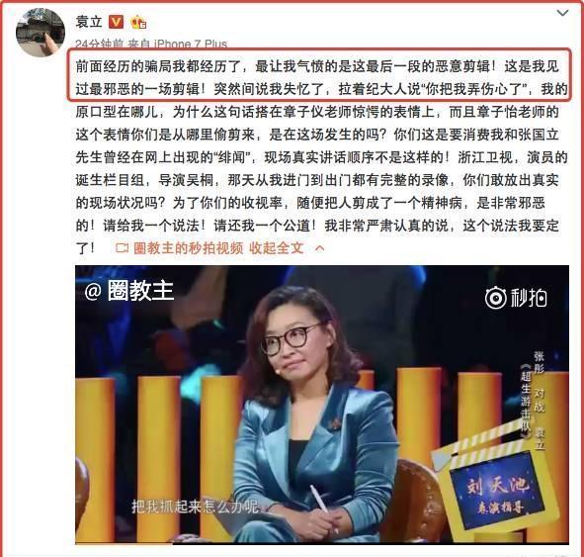Image resolution: width=584 pixels, height=557 pixels.
Task: Click the username 袁立
Action: click(x=89, y=22)
